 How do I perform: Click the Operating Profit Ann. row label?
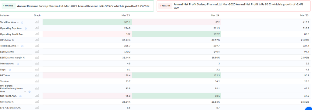(12, 34)
